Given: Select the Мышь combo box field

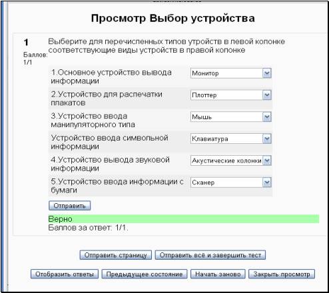Looking at the screenshot, I should [231, 117].
